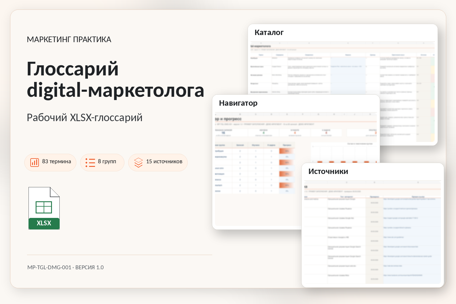456x304 pixels.
Task: Click the stacked layers icon beside 15 источников
Action: pos(139,162)
